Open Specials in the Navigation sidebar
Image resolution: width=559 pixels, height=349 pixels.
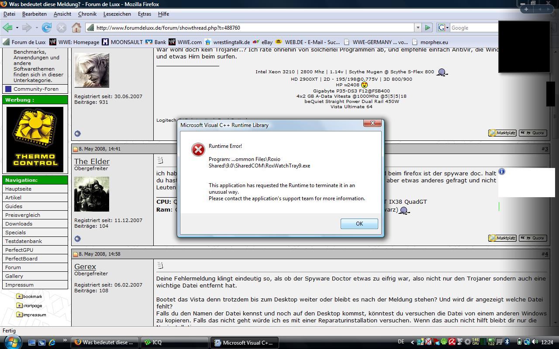click(x=15, y=233)
